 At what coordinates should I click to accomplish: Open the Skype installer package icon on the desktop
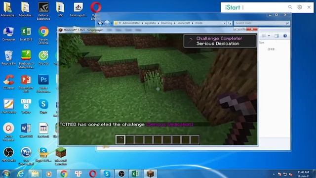(x=43, y=155)
